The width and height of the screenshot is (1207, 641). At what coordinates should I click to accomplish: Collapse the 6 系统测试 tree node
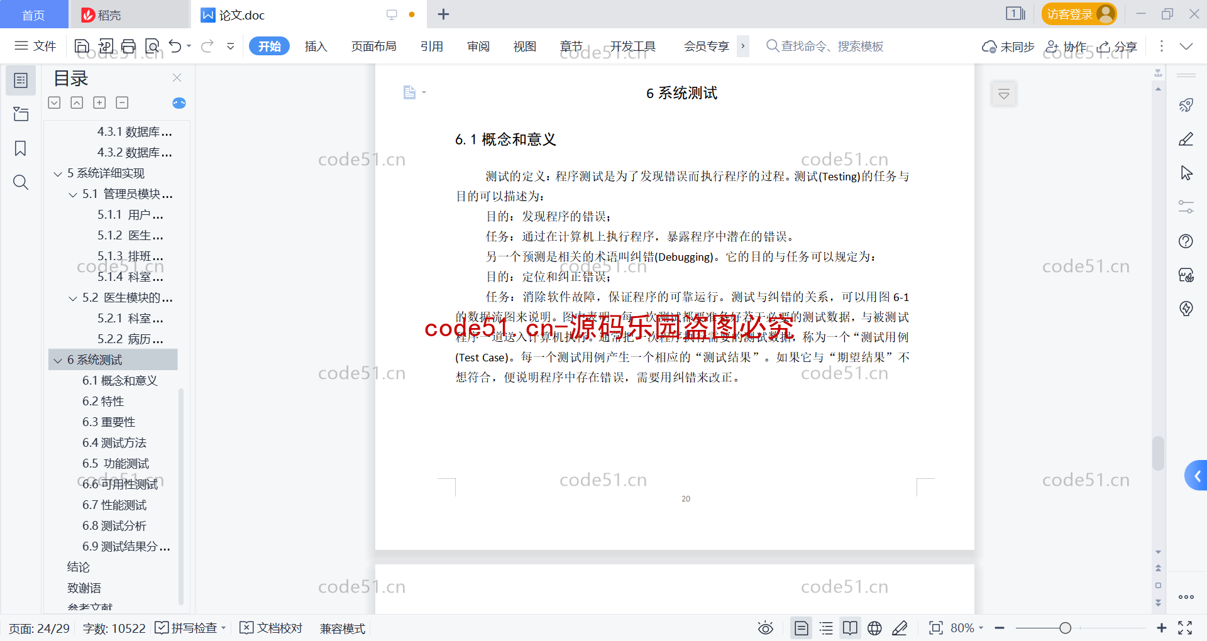pos(58,361)
